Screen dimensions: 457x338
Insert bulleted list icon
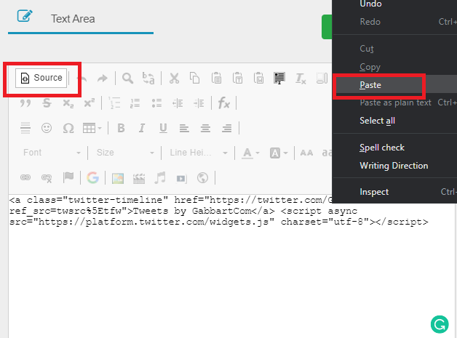click(x=156, y=103)
